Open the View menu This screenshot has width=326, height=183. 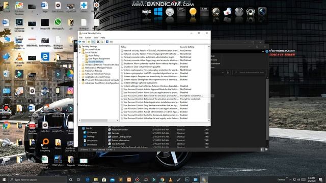tap(96, 38)
